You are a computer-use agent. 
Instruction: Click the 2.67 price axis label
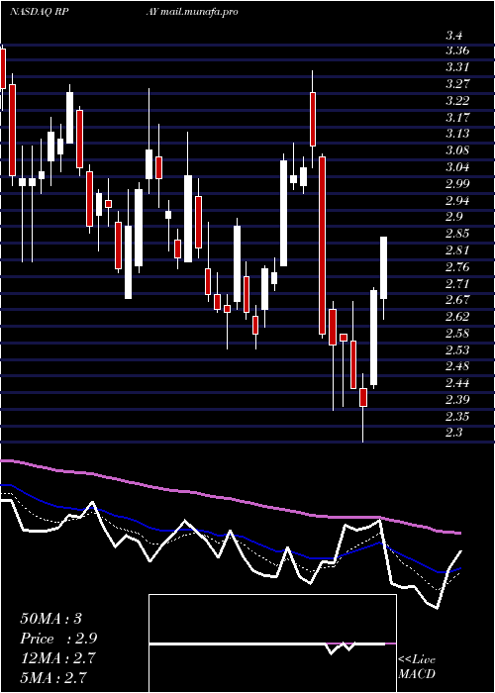457,300
